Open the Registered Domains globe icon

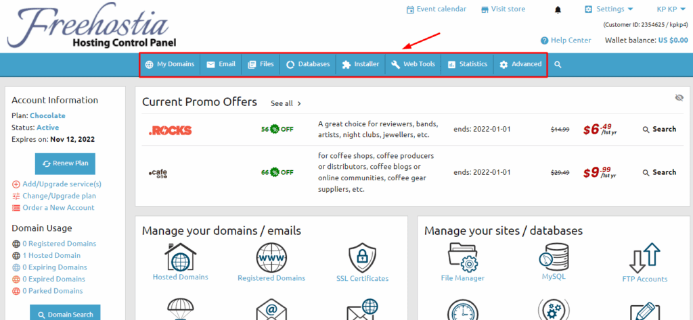tap(271, 257)
